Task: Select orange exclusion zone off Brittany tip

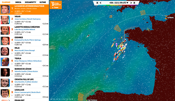Action: (117, 28)
